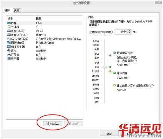Click the 确定 button

[109, 134]
